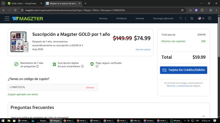Click the Magzter GOLD subscription thumbnail
Screen dimensions: 220x123
[x=19, y=42]
